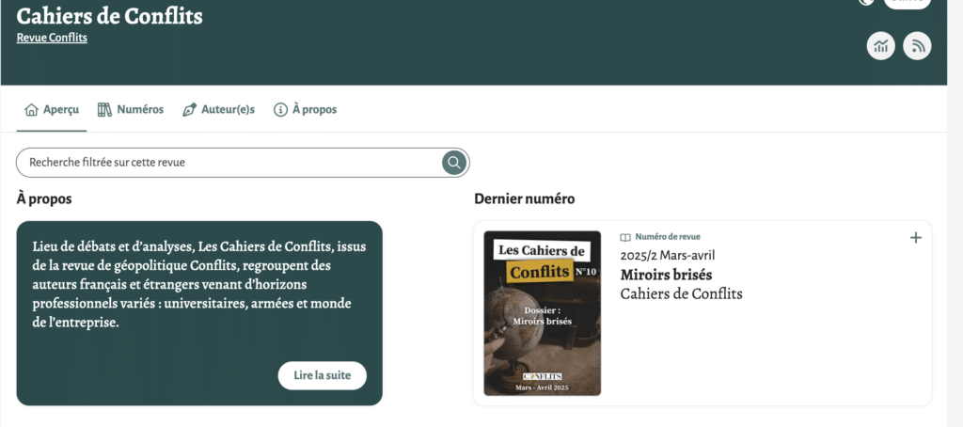Switch to the Auteur(e)s tab
The height and width of the screenshot is (427, 963).
click(x=218, y=110)
